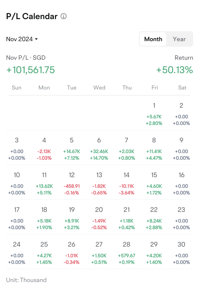Open the Nov 2024 month dropdown

[22, 39]
